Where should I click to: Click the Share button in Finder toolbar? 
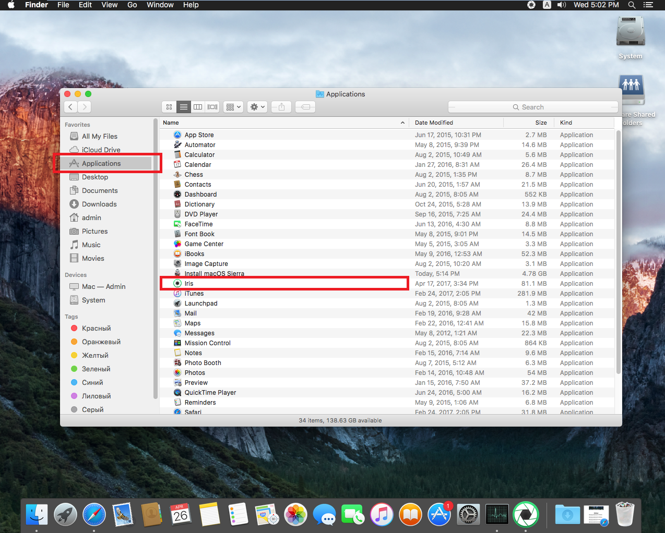click(281, 107)
